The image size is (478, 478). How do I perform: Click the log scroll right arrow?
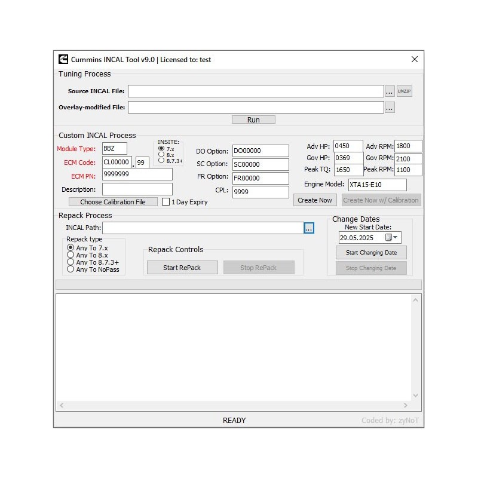406,406
